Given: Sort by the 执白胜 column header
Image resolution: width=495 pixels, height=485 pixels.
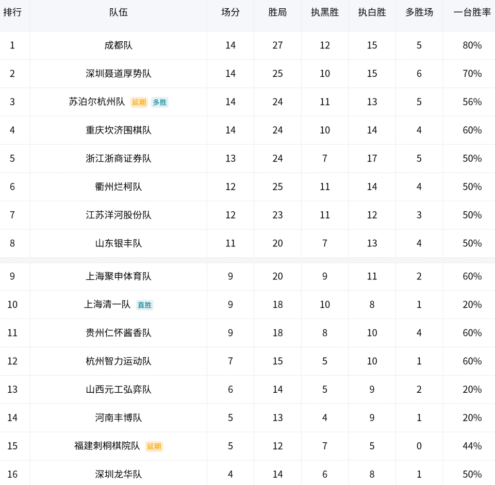Looking at the screenshot, I should click(371, 13).
